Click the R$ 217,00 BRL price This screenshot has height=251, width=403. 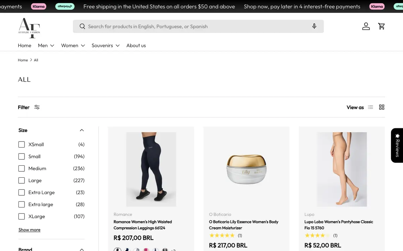(x=228, y=245)
